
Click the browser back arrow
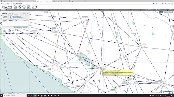coord(2,3)
